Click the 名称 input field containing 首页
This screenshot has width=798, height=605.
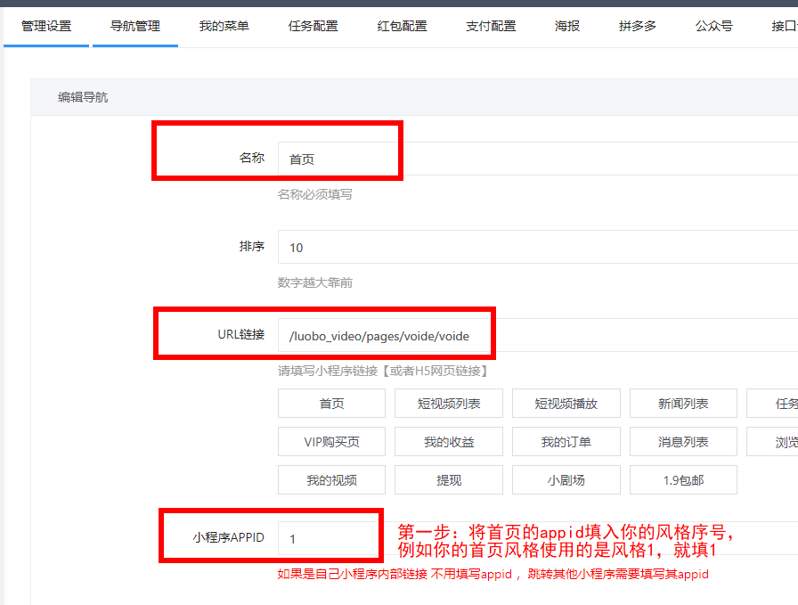[x=538, y=159]
